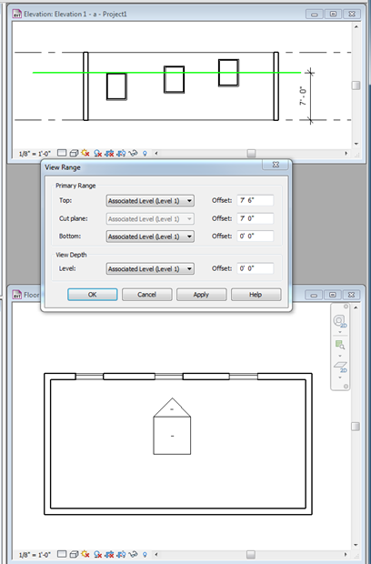Toggle Sun Path icon in Floor Plan view bar
This screenshot has width=371, height=564.
pos(85,554)
